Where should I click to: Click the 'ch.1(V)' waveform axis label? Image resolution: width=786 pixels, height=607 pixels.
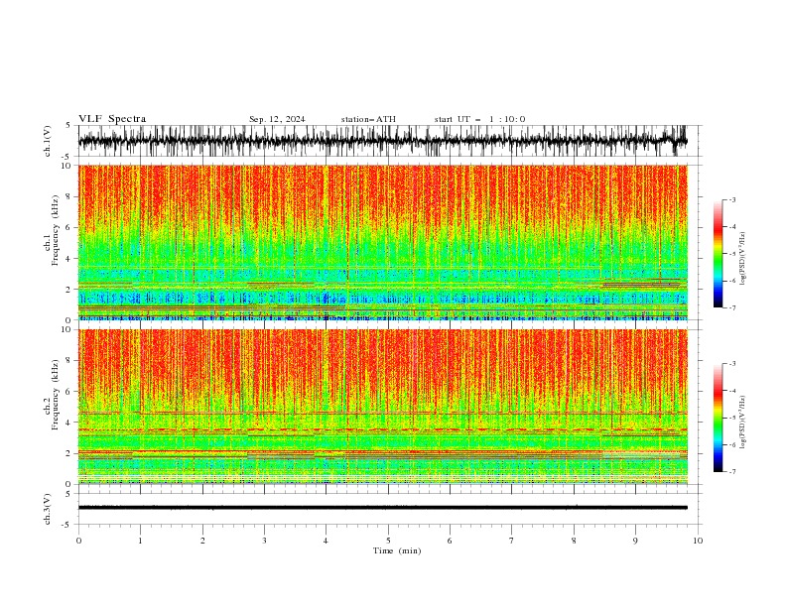tap(48, 141)
